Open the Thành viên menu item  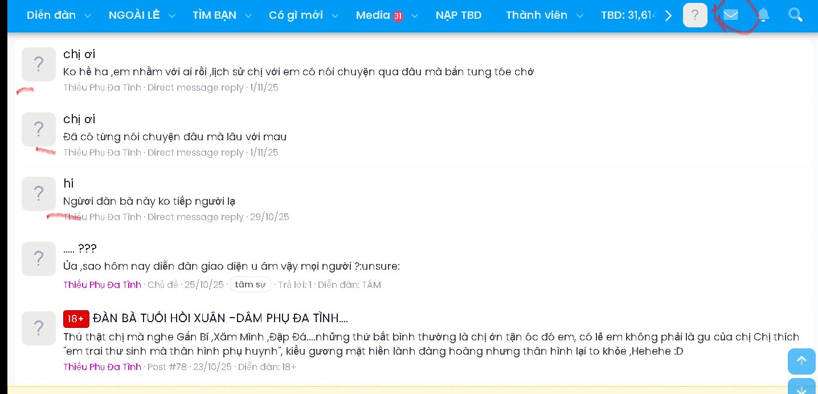tap(537, 15)
